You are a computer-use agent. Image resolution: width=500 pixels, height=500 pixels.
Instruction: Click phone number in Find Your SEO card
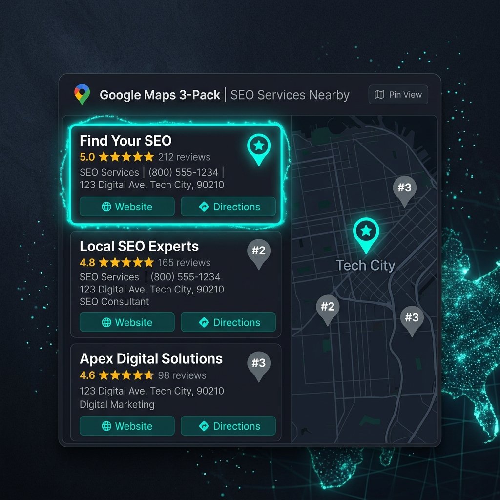tap(184, 172)
